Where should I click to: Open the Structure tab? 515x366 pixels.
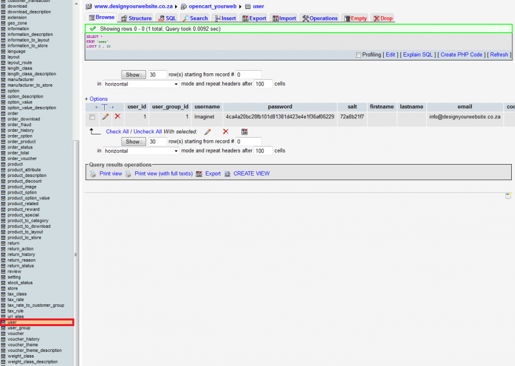click(136, 19)
